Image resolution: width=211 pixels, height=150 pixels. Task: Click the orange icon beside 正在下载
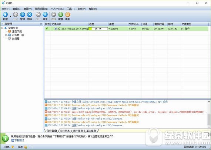(9, 31)
